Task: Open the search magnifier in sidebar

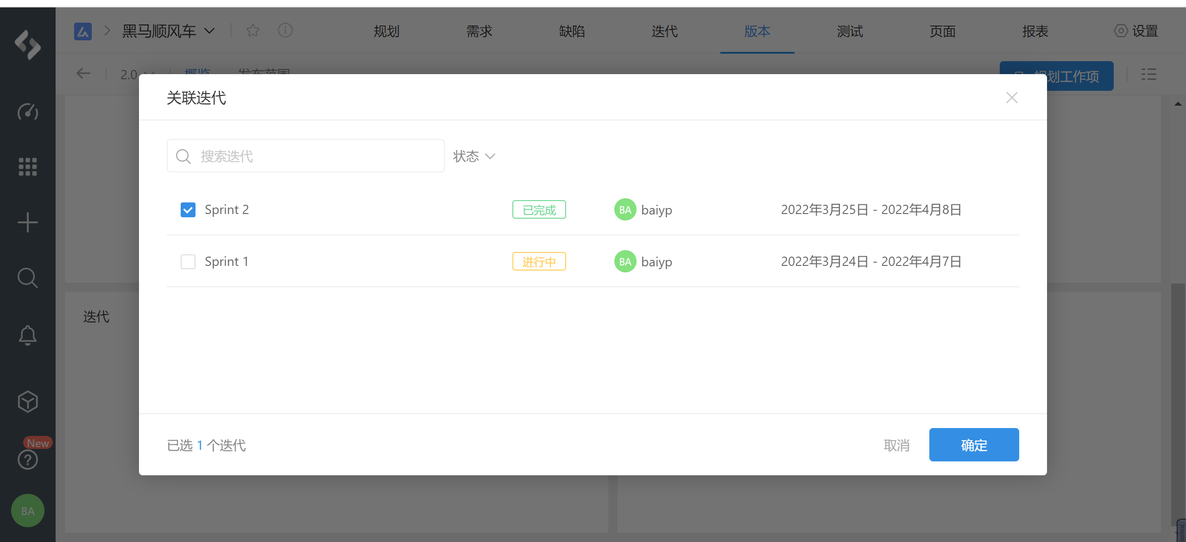Action: click(28, 278)
